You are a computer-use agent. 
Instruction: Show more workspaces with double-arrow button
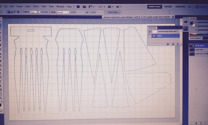190,7
